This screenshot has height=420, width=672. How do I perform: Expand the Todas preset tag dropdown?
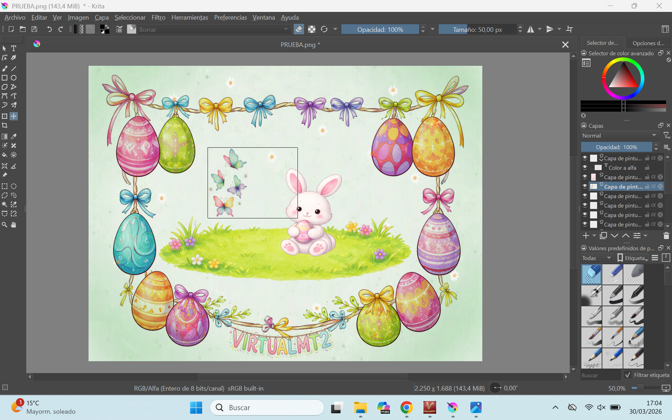(597, 258)
